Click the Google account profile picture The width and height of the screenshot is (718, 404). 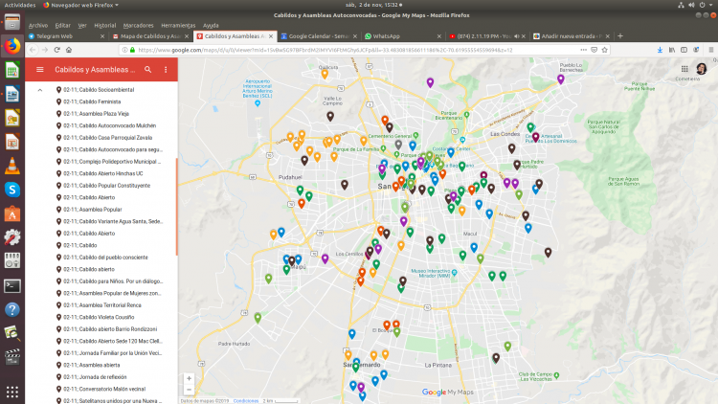(x=702, y=69)
